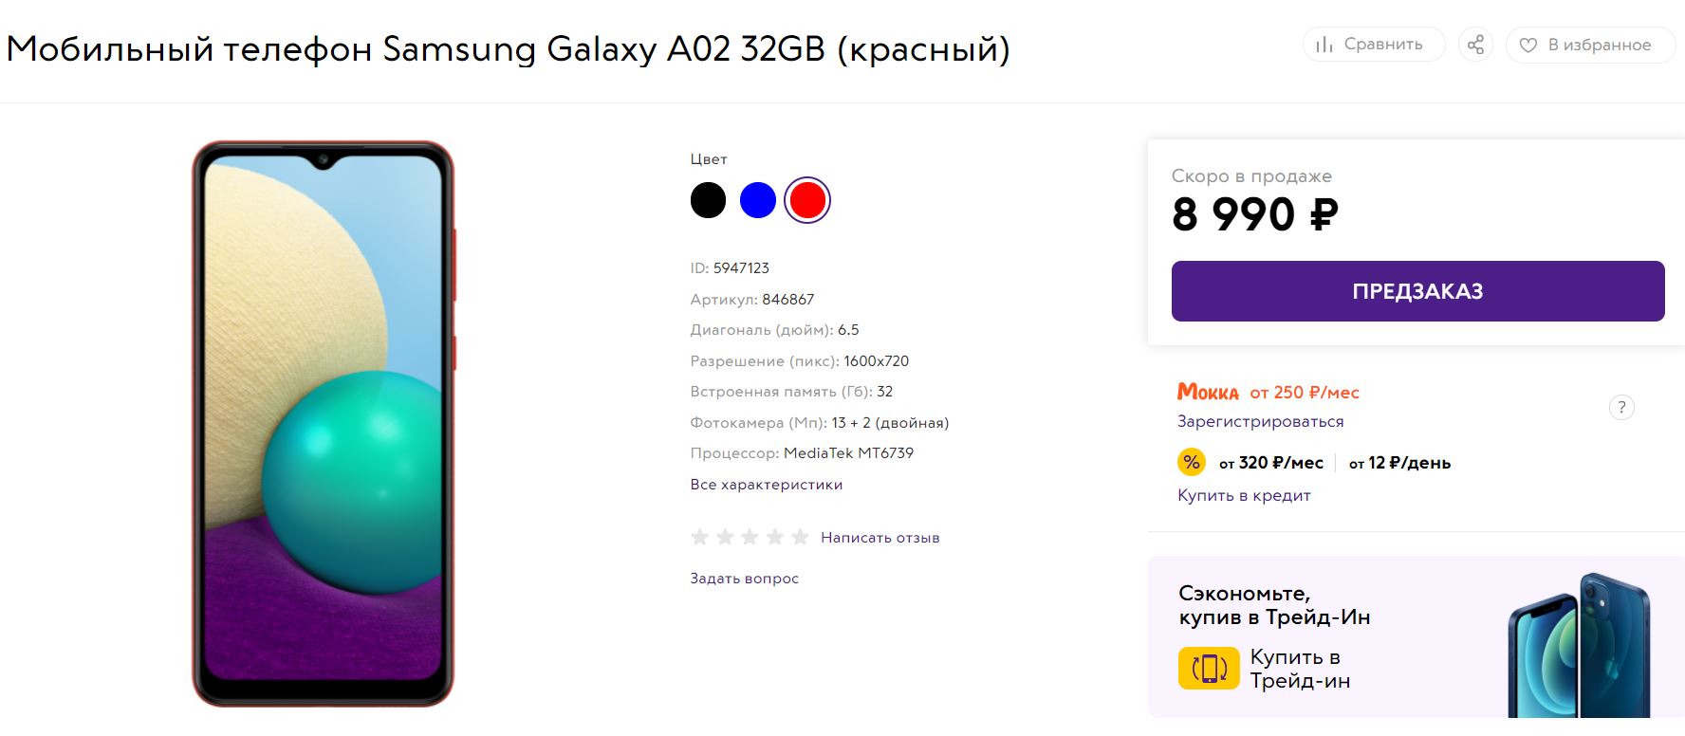Click the heart icon for favorites

pyautogui.click(x=1528, y=45)
